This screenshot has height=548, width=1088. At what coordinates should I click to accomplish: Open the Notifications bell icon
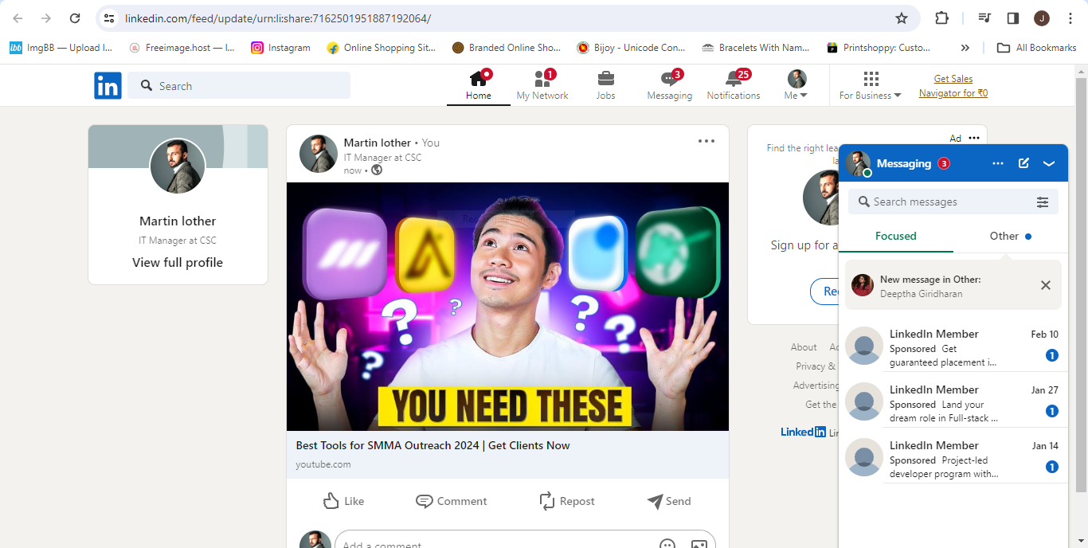734,78
